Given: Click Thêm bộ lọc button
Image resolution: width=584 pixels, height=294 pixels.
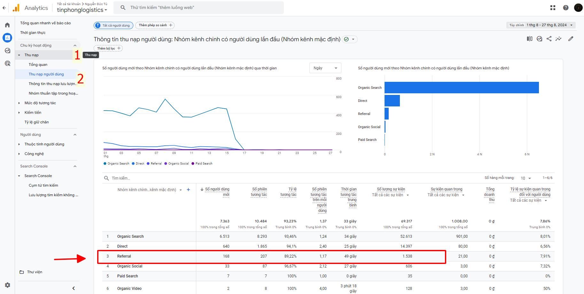Looking at the screenshot, I should (108, 48).
